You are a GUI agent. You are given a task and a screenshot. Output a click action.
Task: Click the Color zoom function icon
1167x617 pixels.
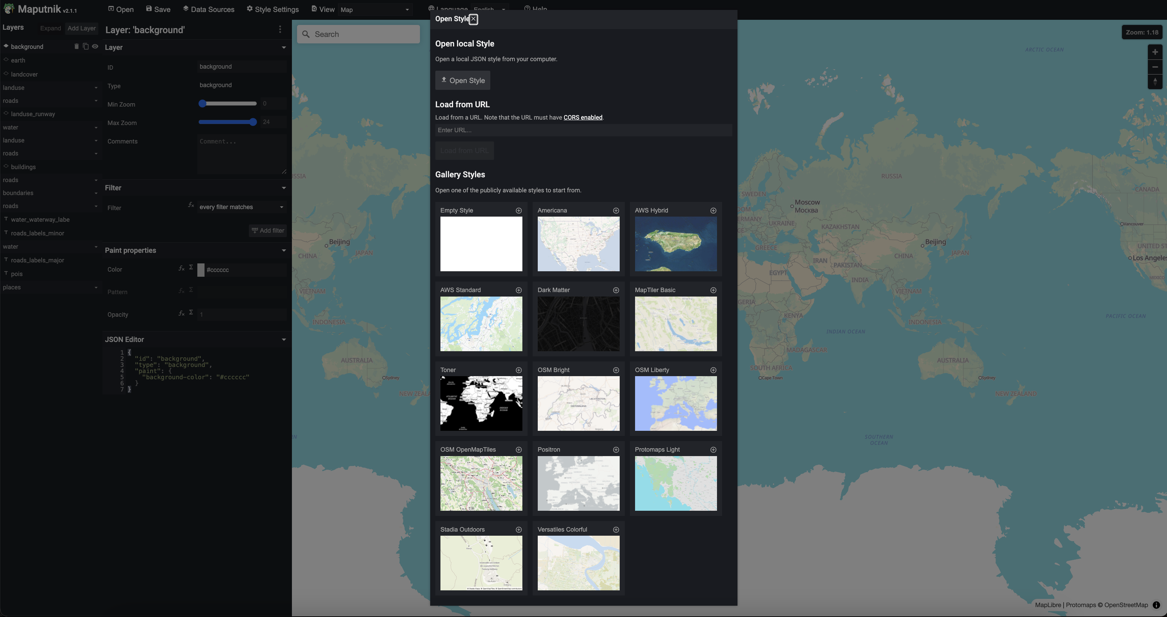181,269
